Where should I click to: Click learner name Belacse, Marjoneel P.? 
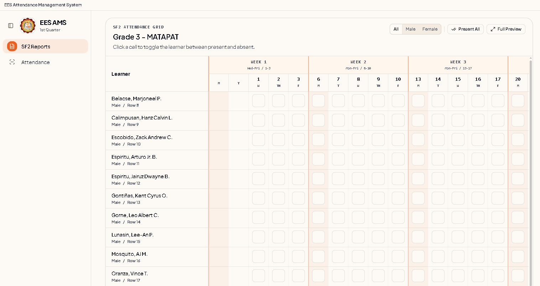pos(136,99)
